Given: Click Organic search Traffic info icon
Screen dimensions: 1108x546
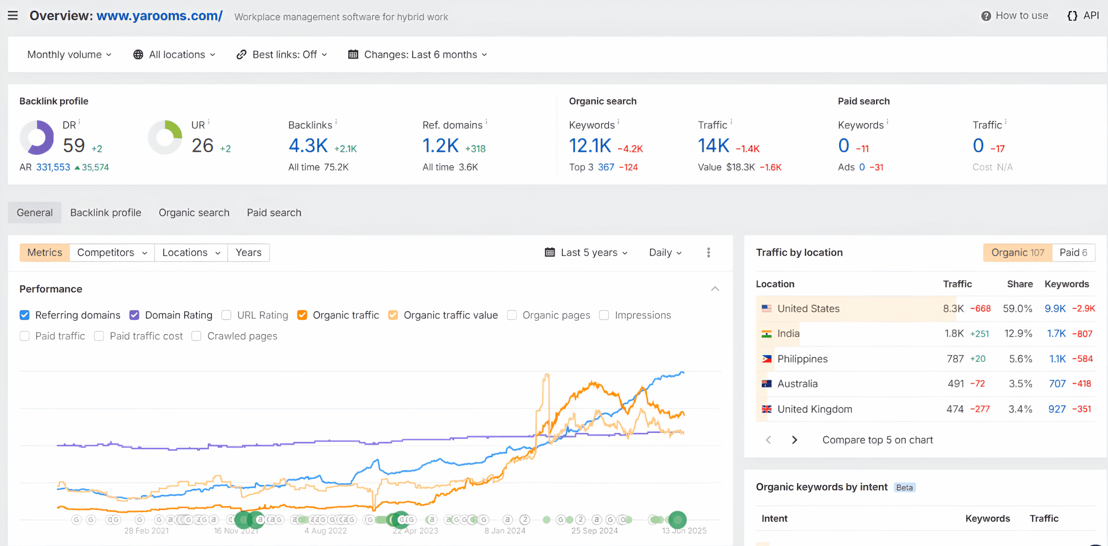Looking at the screenshot, I should click(x=731, y=121).
